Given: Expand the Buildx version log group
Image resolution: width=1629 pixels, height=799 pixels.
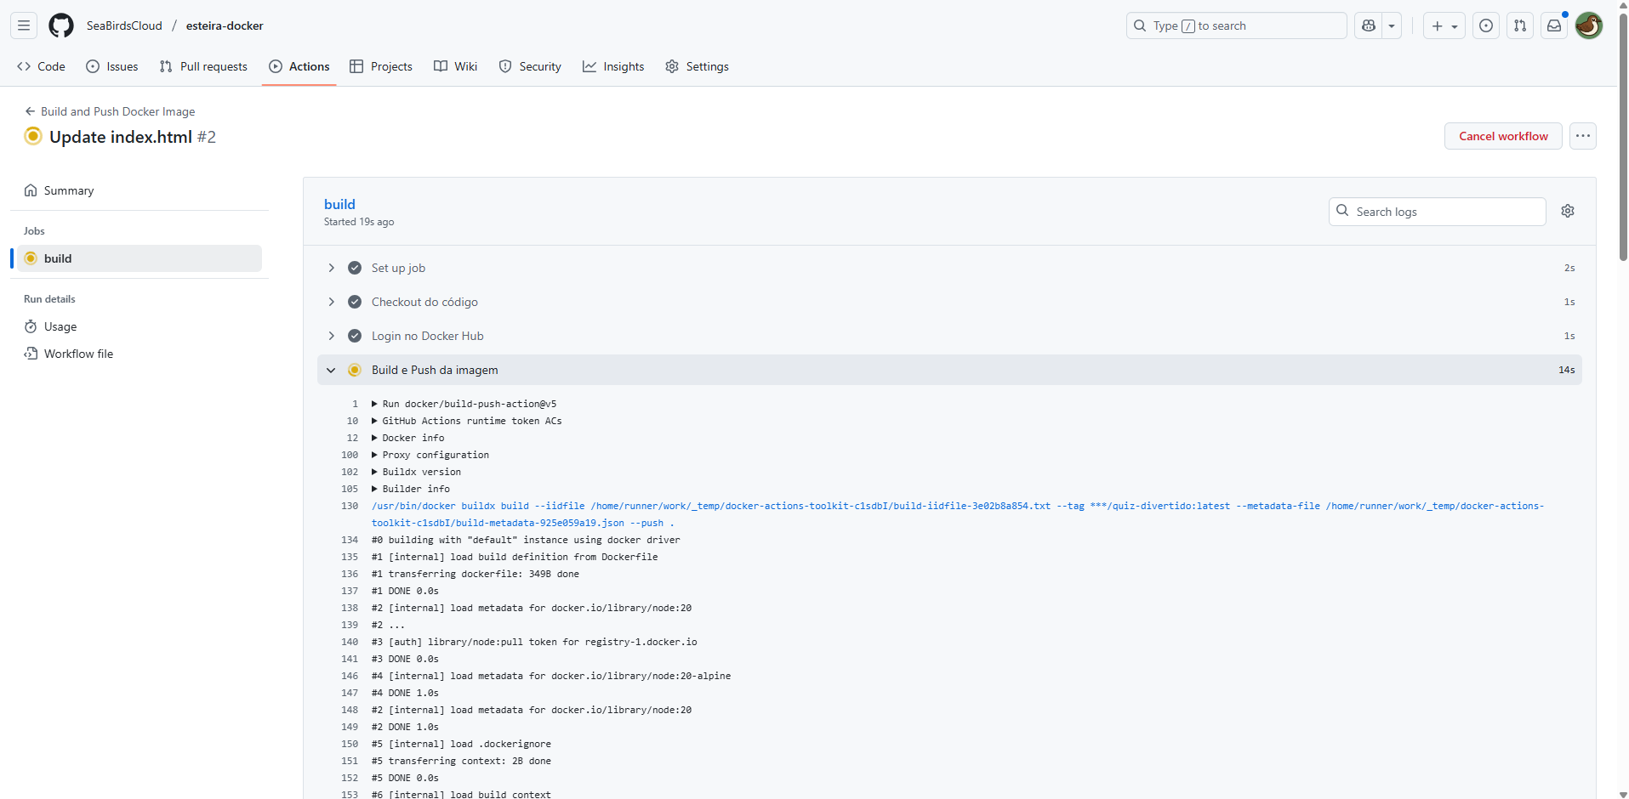Looking at the screenshot, I should [x=417, y=472].
